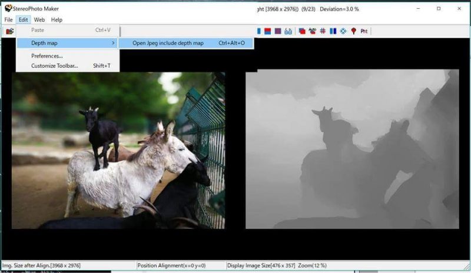Click the Pnt toolbar button
Image resolution: width=471 pixels, height=273 pixels.
364,31
